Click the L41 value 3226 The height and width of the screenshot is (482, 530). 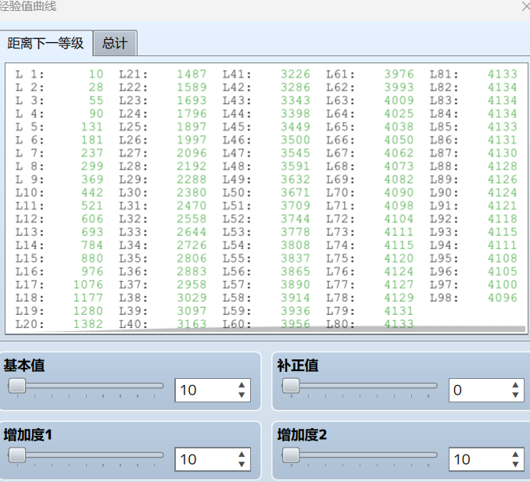point(295,74)
